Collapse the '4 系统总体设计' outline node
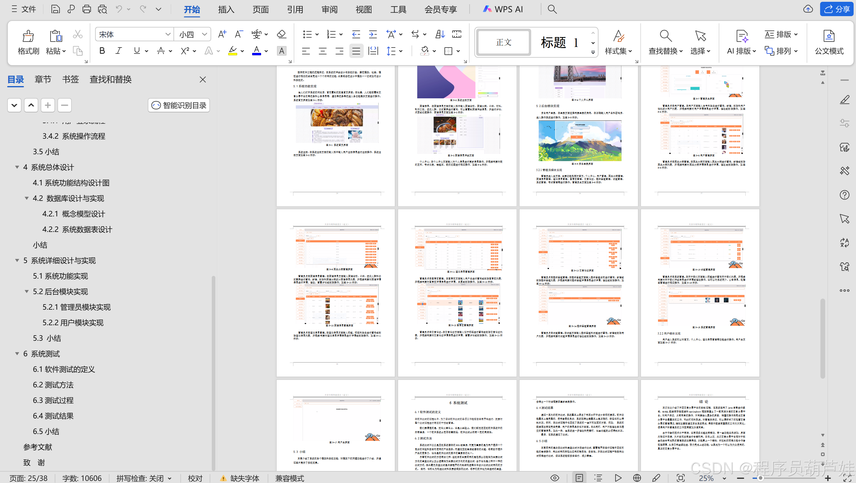The width and height of the screenshot is (856, 483). tap(17, 167)
